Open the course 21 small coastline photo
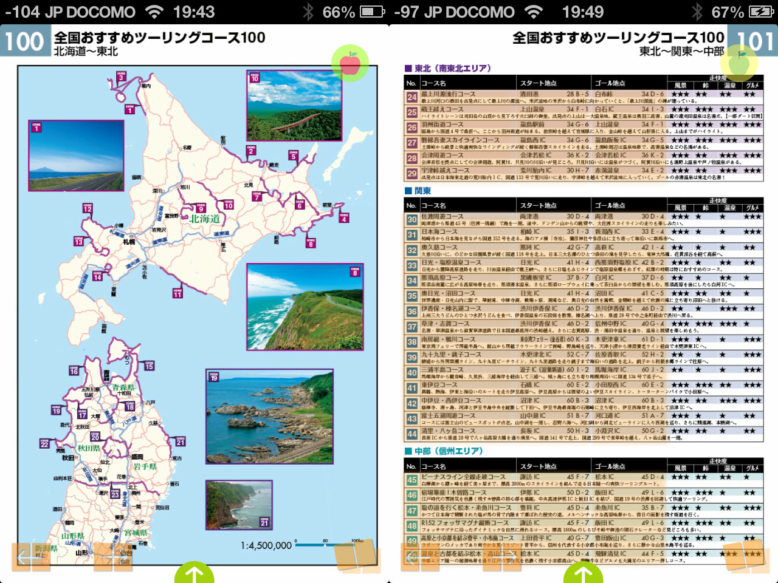This screenshot has height=583, width=778. point(239,504)
